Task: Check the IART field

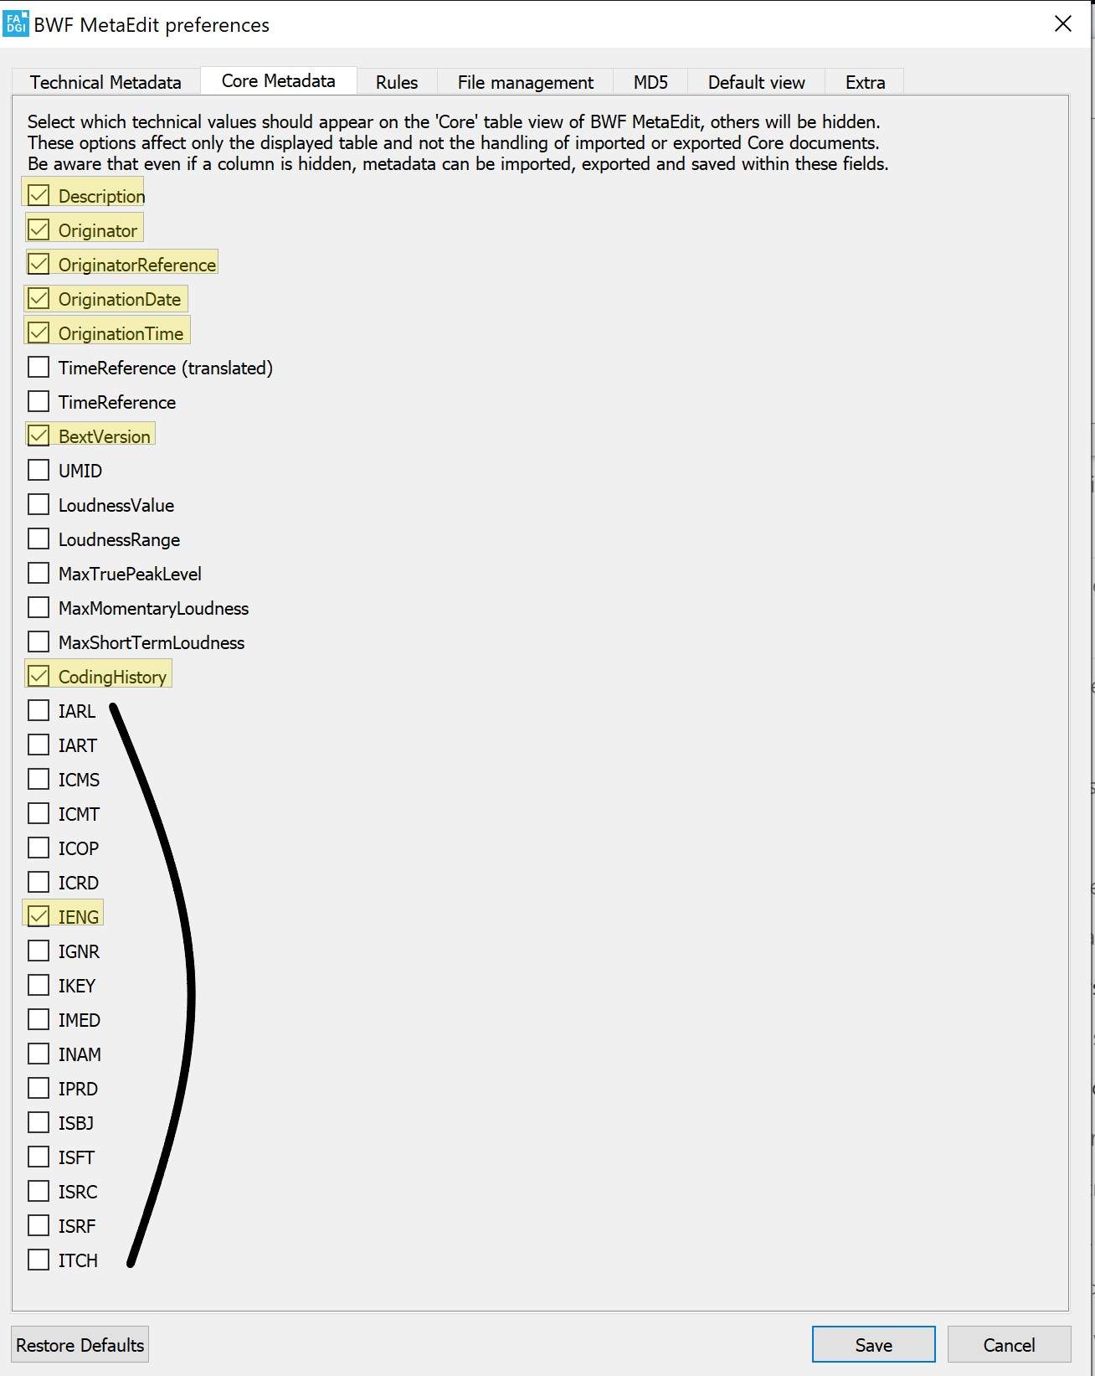Action: (39, 745)
